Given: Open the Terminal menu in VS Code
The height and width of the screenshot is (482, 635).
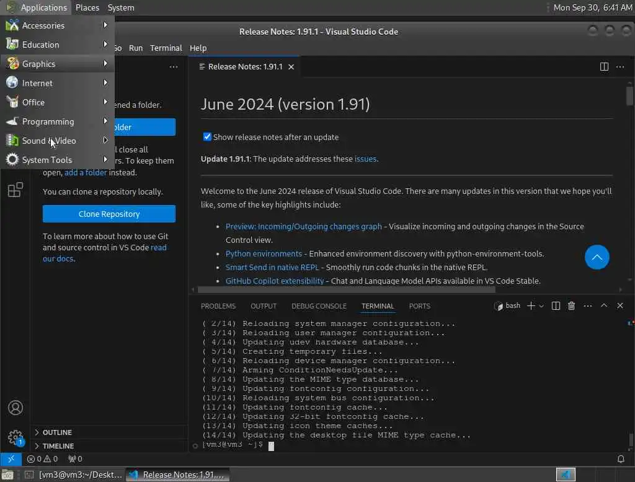Looking at the screenshot, I should click(166, 48).
